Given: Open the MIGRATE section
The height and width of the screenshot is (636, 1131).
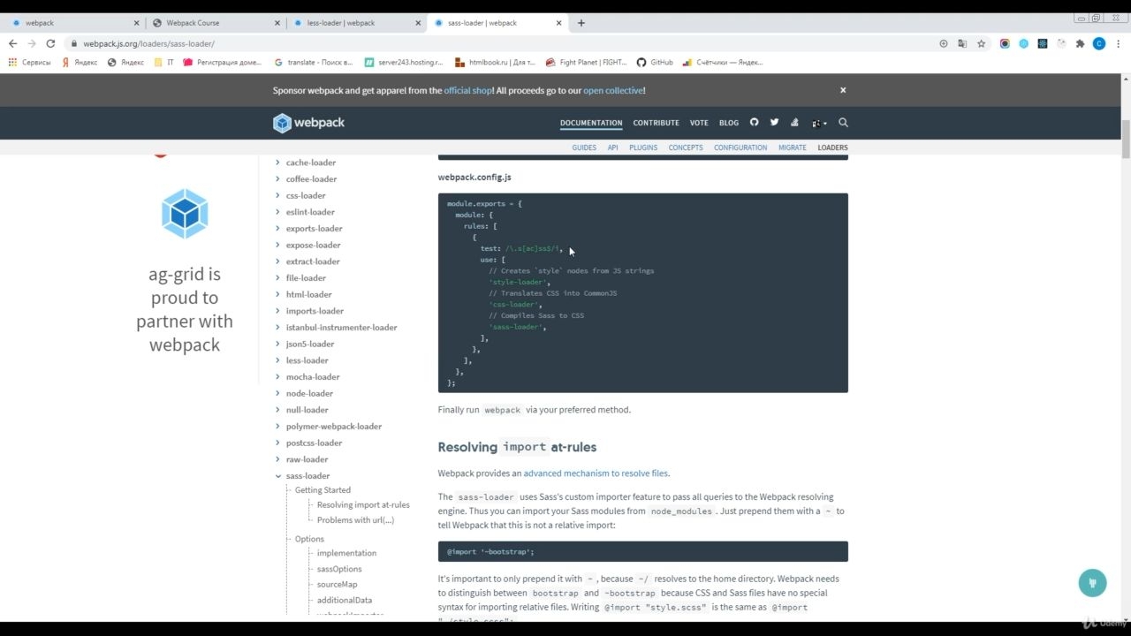Looking at the screenshot, I should coord(793,148).
